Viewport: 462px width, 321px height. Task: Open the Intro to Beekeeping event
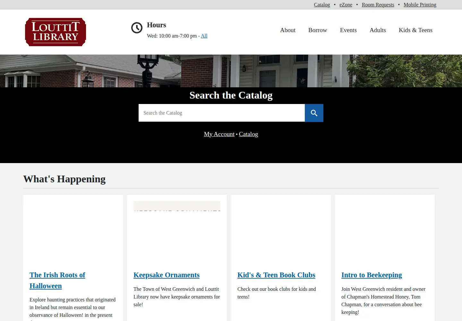tap(372, 275)
